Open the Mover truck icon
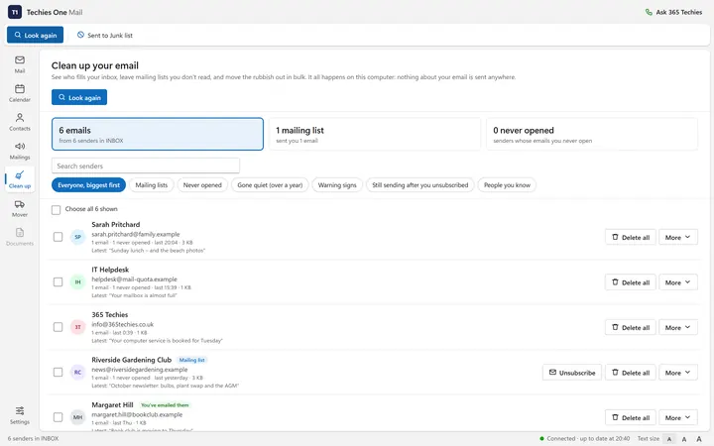Screen dimensions: 714x446 click(20, 208)
